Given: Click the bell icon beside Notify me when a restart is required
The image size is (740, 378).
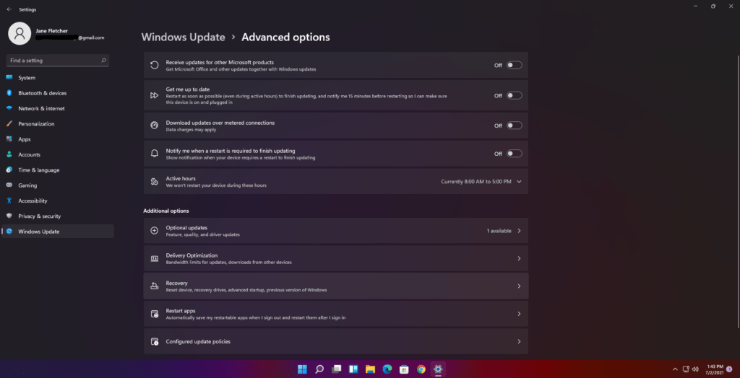Looking at the screenshot, I should 155,154.
